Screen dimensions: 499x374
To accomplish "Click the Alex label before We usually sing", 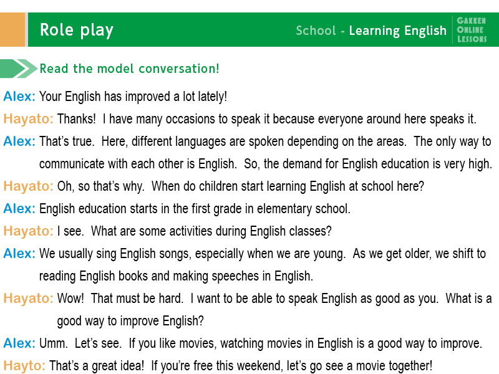I will [x=19, y=254].
